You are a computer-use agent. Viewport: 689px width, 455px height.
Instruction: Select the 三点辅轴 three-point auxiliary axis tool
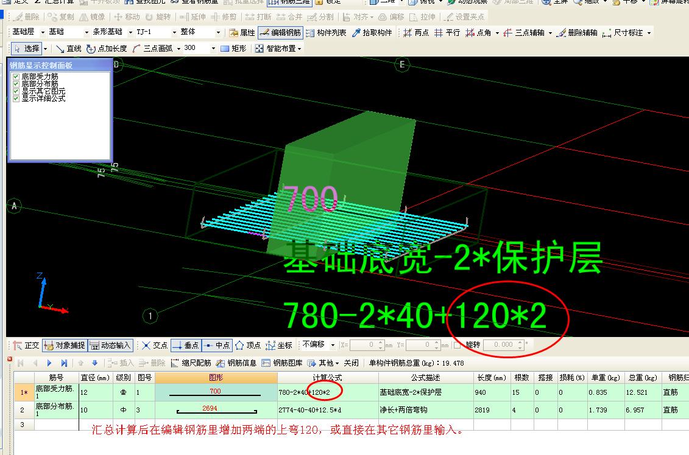point(524,32)
